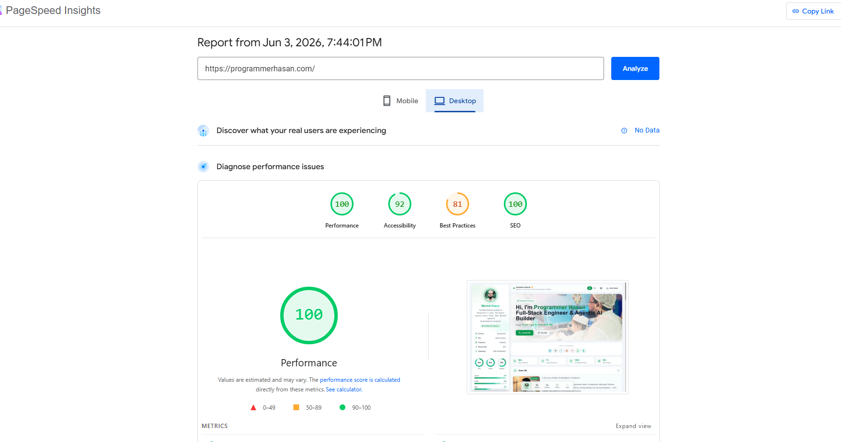Open the SEO 100 score gauge

tap(515, 204)
